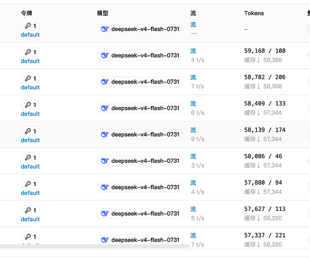
Task: Click the key badge in the row with no tokens
Action: pyautogui.click(x=30, y=26)
